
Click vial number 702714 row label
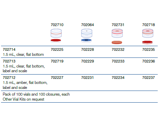(23, 52)
